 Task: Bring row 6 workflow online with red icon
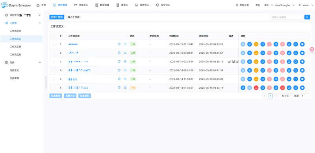click(256, 88)
